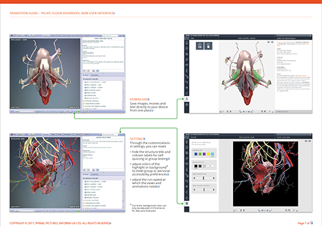Switch to Structures tab in top-left window
The height and width of the screenshot is (235, 322).
[x=95, y=75]
